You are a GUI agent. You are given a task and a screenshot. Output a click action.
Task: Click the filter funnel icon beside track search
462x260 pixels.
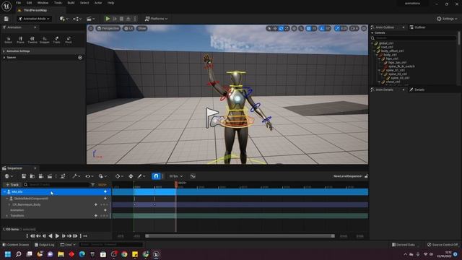click(x=93, y=185)
